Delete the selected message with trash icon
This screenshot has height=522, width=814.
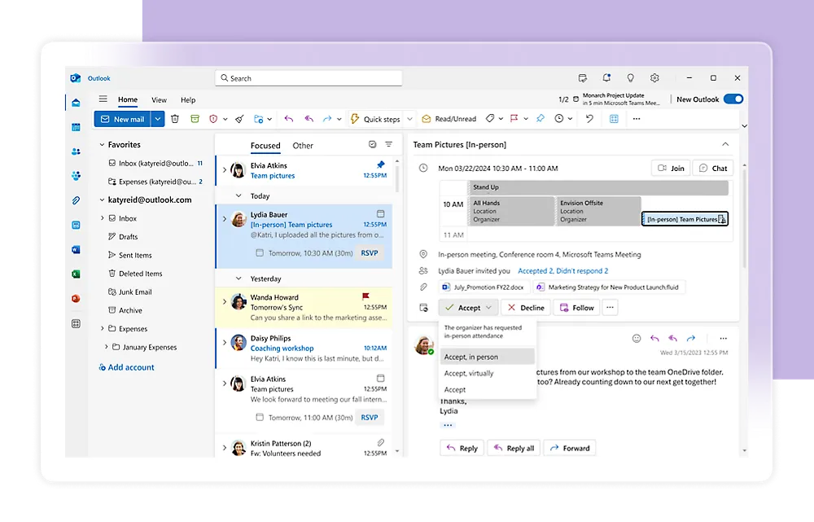pos(175,119)
